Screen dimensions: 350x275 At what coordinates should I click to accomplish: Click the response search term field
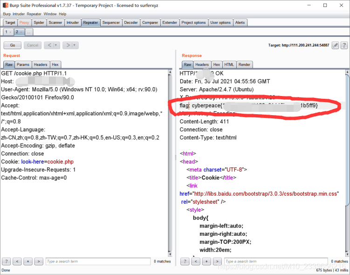coord(276,261)
